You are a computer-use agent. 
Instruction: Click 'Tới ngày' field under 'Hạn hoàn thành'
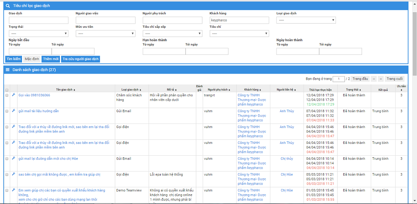click(x=207, y=52)
